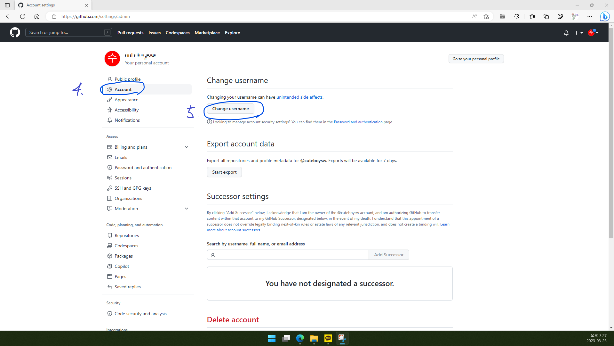Screen dimensions: 614x346
Task: Focus the Search or jump to box
Action: tap(68, 32)
